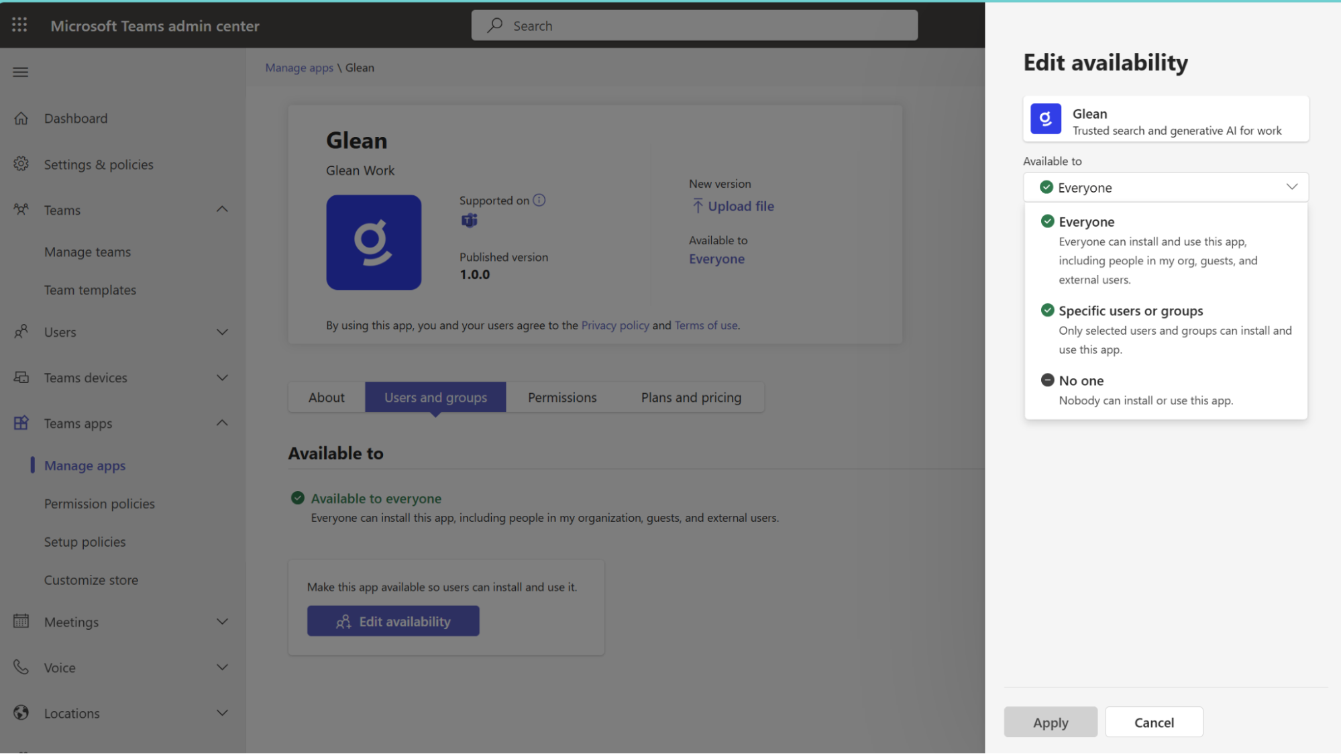Expand the Meetings section chevron

click(222, 621)
